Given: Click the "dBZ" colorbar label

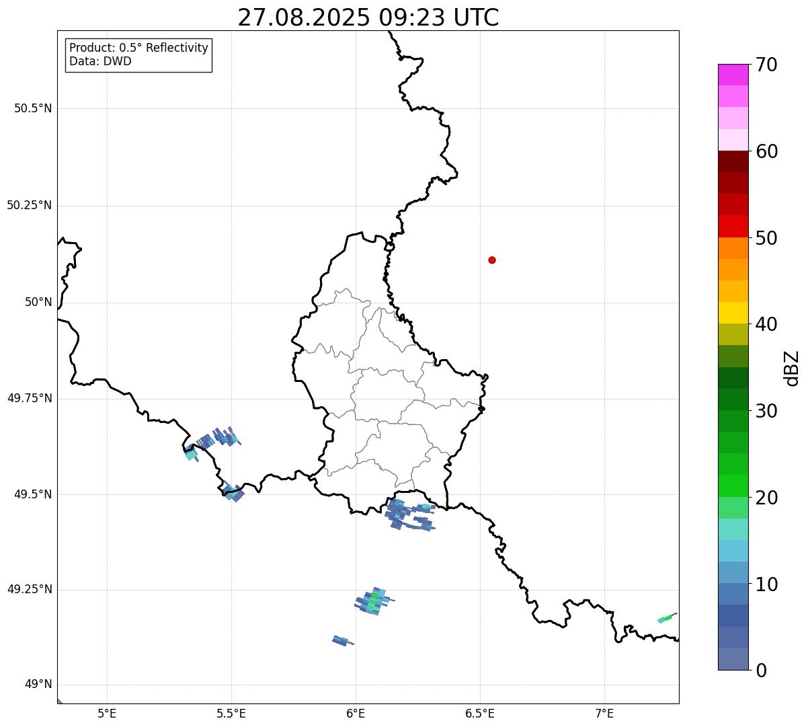Looking at the screenshot, I should tap(792, 368).
